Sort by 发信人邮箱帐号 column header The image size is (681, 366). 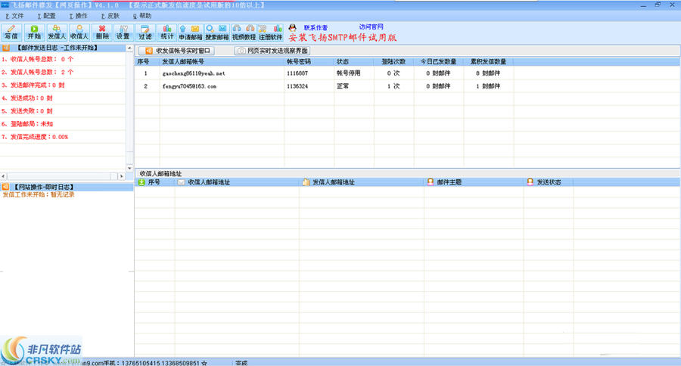[x=222, y=62]
